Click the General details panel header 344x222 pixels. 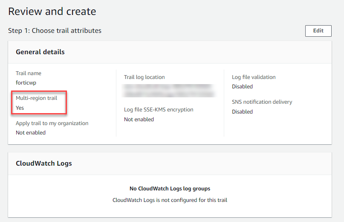(40, 52)
